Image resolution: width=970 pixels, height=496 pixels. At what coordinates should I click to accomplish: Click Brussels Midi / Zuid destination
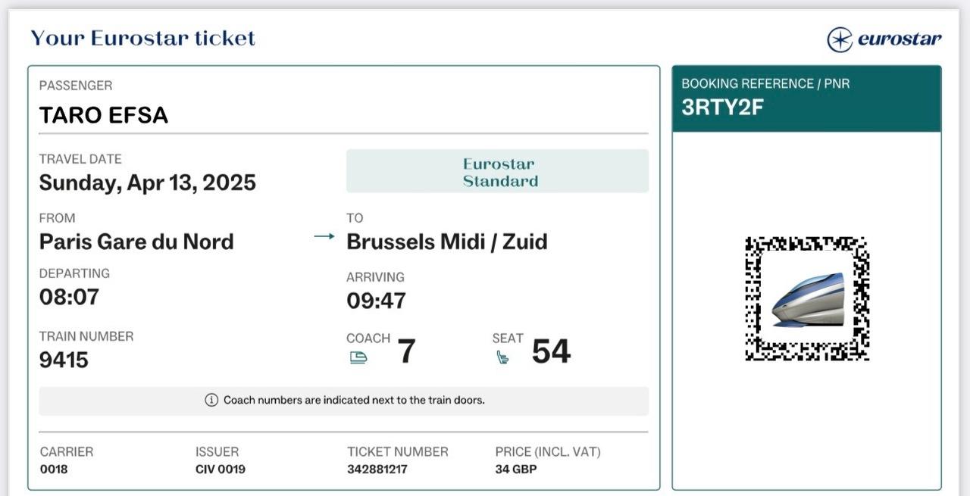446,242
